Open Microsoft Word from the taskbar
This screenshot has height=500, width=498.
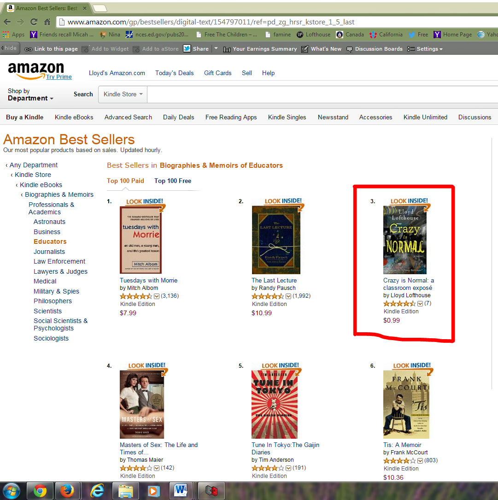(x=181, y=491)
